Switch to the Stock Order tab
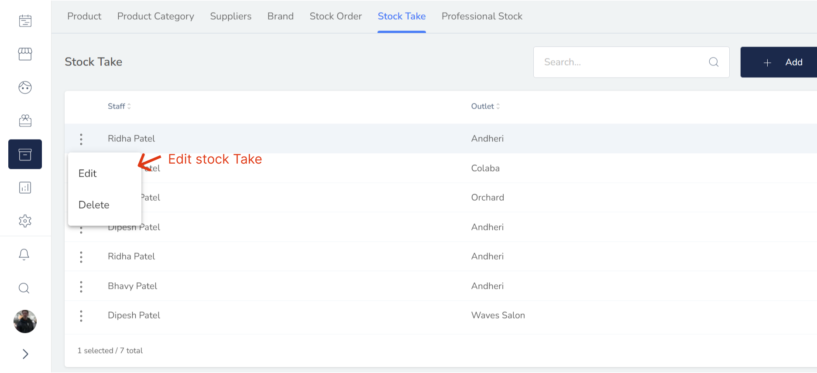The height and width of the screenshot is (373, 817). pyautogui.click(x=336, y=17)
